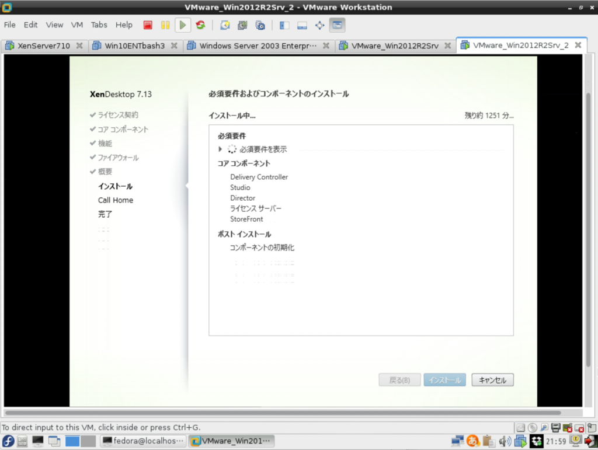Screen dimensions: 598x450
Task: Click the logout exit icon in the panel
Action: [x=591, y=441]
